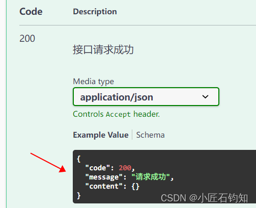
Task: Select the Example Value tab
Action: [x=101, y=135]
